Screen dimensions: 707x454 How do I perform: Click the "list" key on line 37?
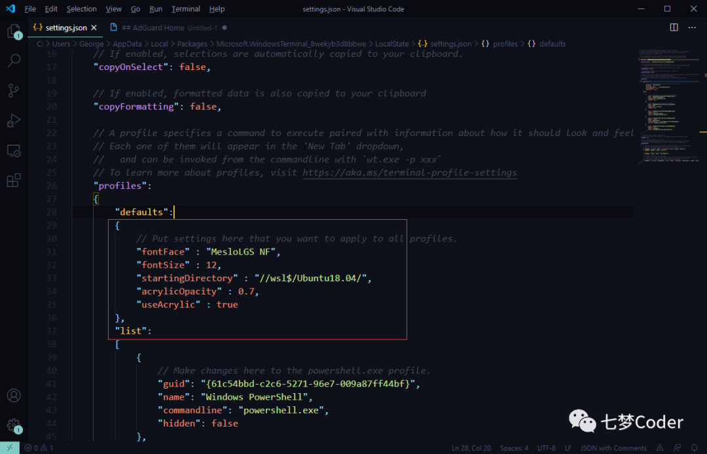click(x=131, y=331)
